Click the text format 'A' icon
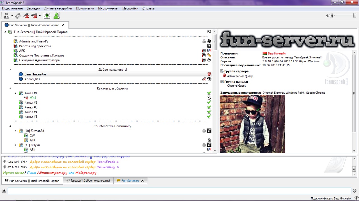This screenshot has width=359, height=201. (4, 191)
